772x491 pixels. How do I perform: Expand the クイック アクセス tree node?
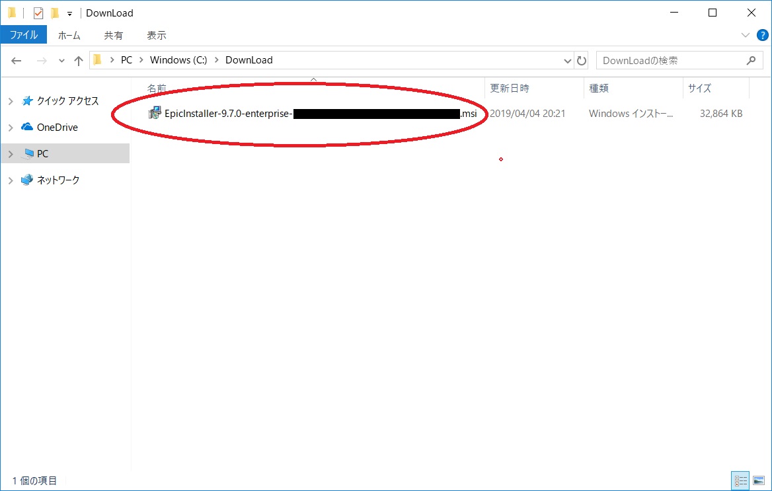[11, 101]
